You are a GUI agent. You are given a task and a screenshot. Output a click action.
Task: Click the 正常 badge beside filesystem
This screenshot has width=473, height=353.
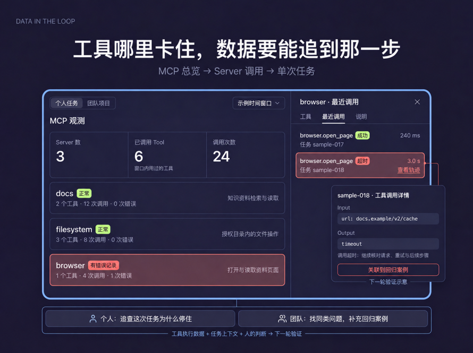[103, 229]
